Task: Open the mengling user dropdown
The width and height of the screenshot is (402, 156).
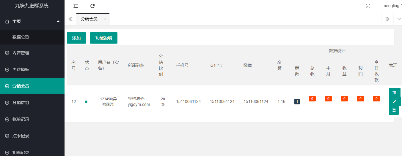Action: pos(392,6)
